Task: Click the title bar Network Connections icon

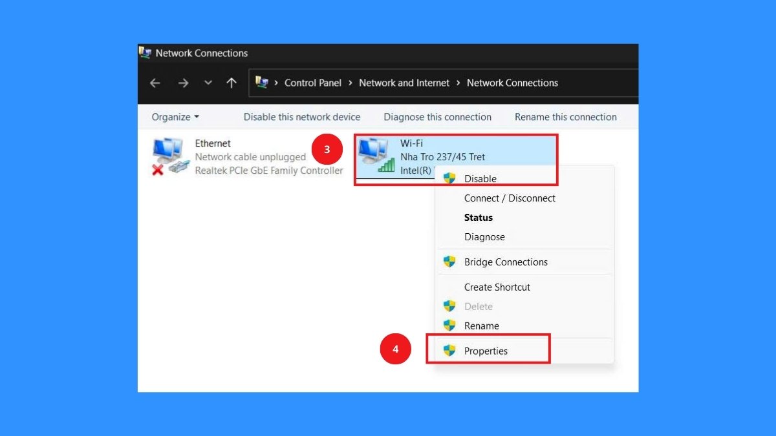Action: [147, 53]
